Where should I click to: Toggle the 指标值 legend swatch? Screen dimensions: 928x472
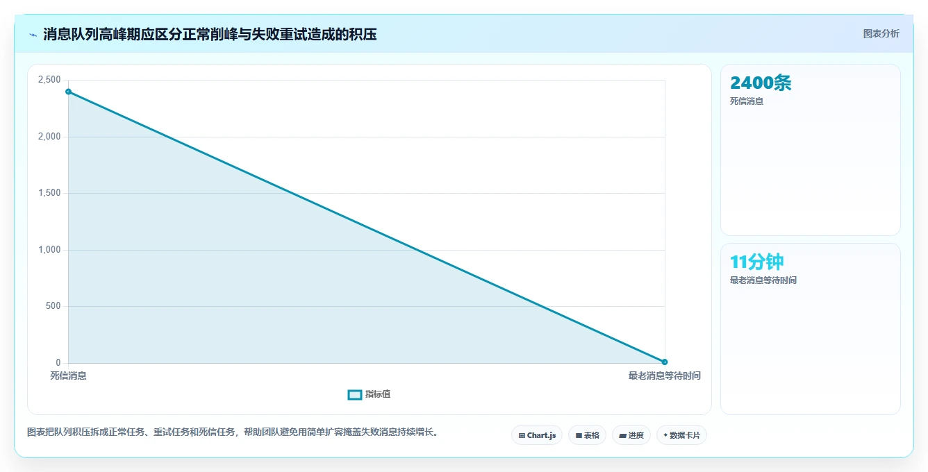coord(354,394)
